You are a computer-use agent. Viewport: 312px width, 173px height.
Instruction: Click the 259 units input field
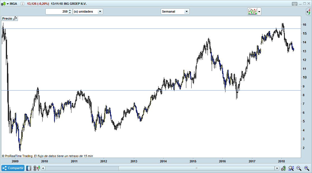point(57,11)
